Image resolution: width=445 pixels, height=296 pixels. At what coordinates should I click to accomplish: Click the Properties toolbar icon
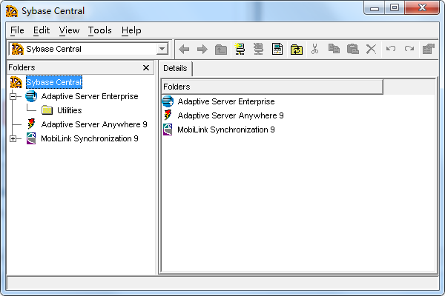point(429,49)
